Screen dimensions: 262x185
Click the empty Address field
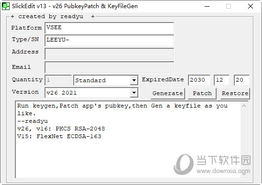coord(109,54)
